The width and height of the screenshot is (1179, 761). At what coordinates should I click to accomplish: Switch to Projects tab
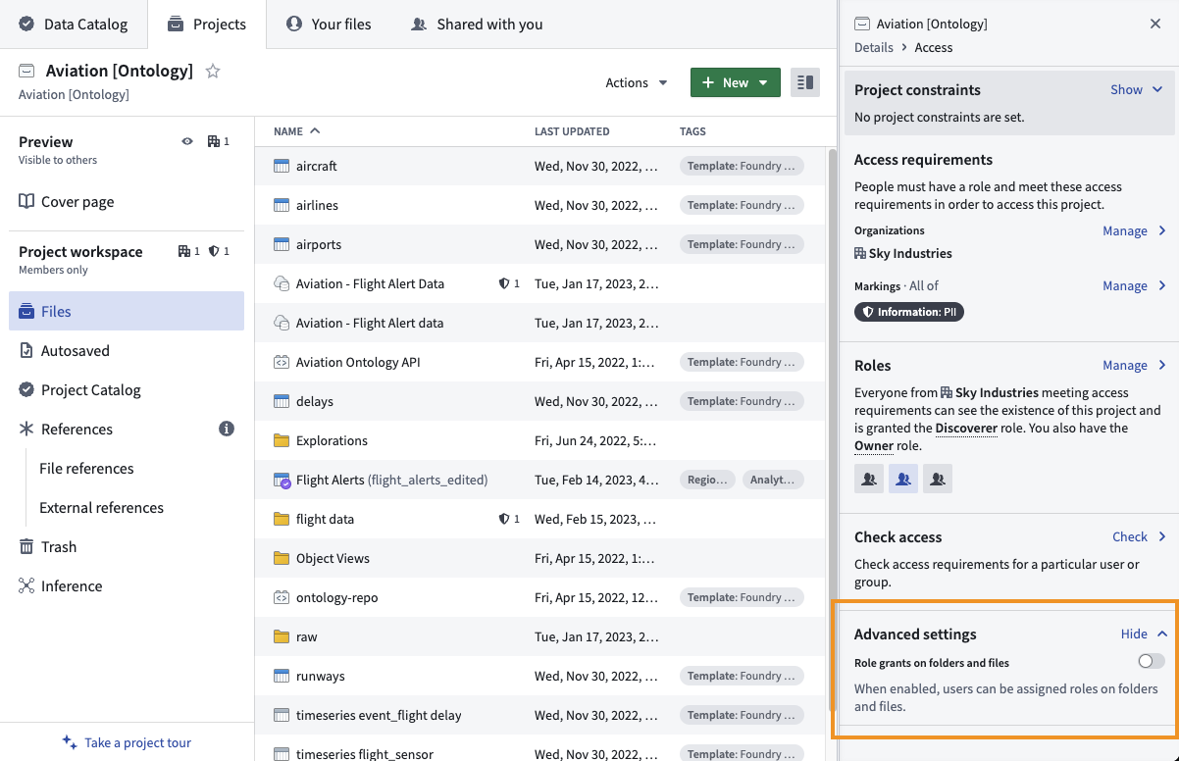click(x=207, y=24)
